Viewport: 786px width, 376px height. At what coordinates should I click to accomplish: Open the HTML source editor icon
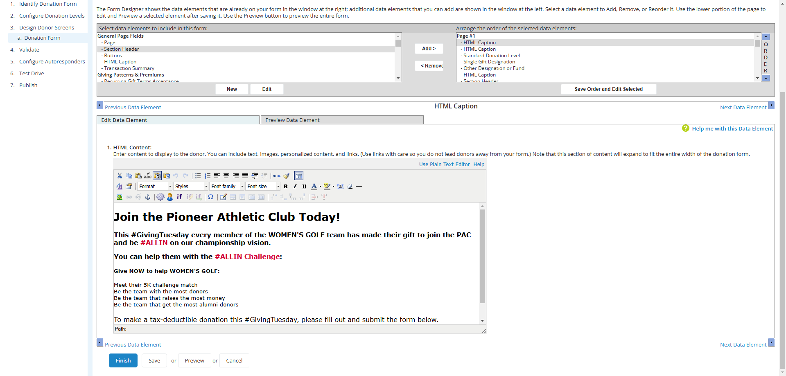pyautogui.click(x=277, y=176)
